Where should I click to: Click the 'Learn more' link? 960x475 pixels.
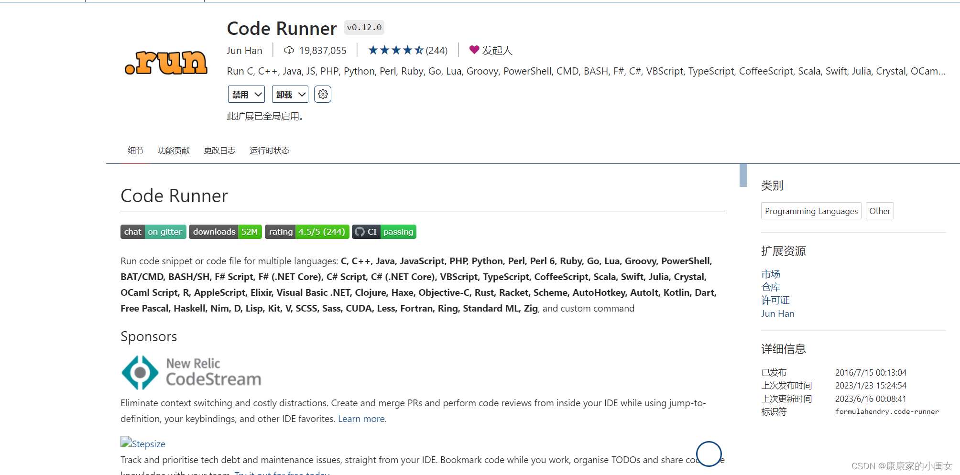[x=361, y=419]
